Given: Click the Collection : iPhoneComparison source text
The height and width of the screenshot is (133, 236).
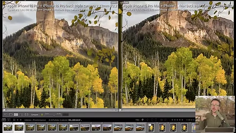Looking at the screenshot, I should pos(35,120).
